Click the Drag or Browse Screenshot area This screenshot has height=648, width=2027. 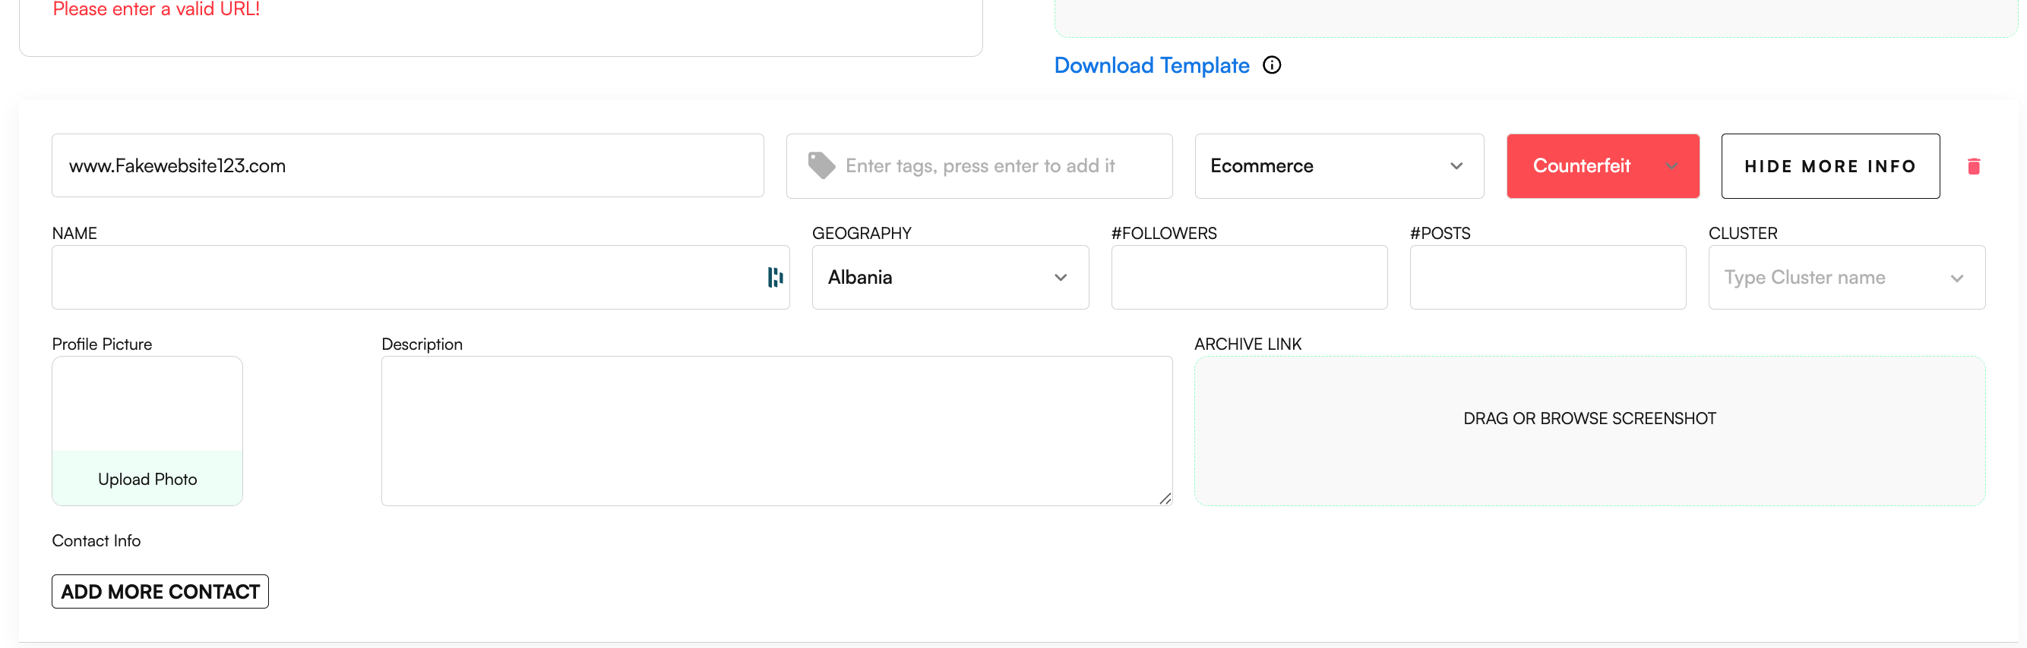(x=1589, y=430)
